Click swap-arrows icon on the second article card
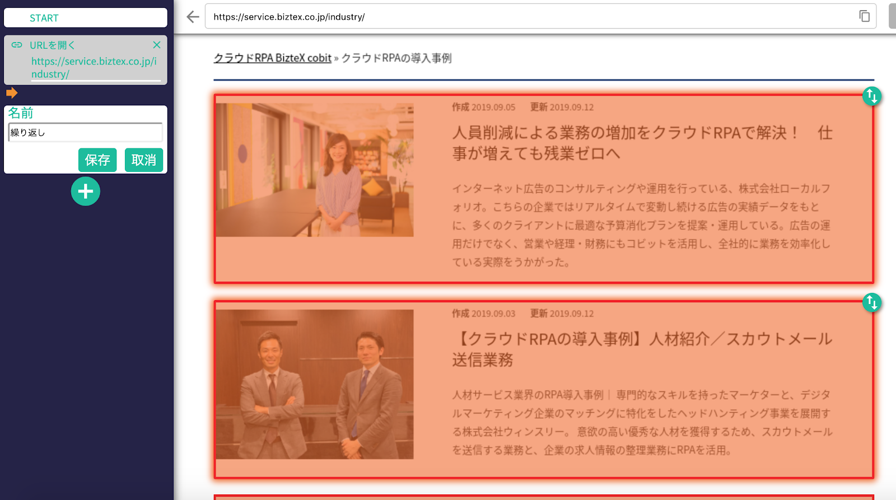 [871, 303]
